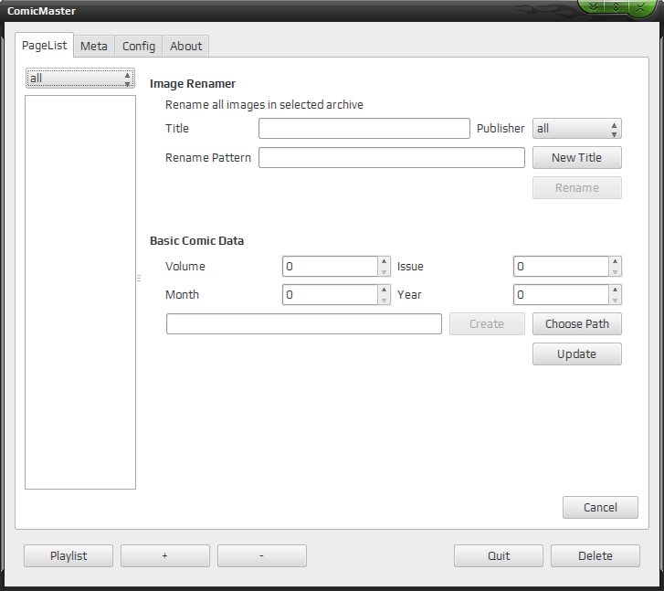
Task: Click the disabled Create button
Action: (x=487, y=324)
